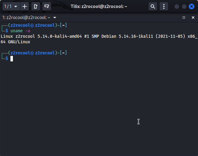Click the "uname -a" command text

pyautogui.click(x=20, y=31)
